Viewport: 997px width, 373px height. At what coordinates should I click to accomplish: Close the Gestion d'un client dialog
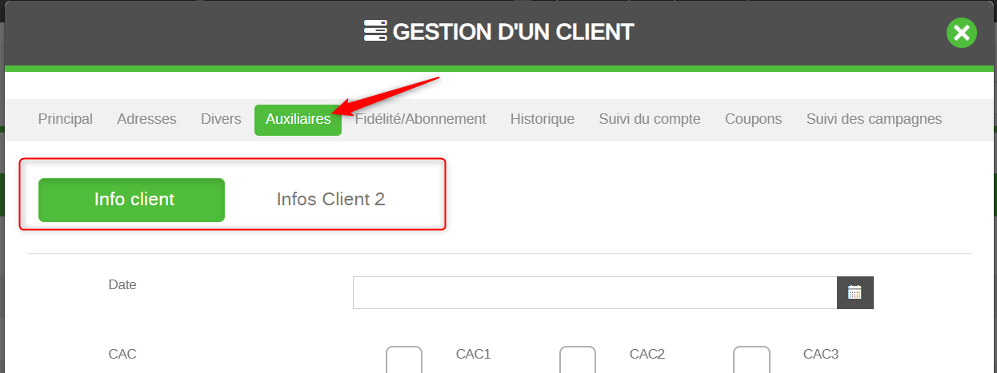[962, 33]
